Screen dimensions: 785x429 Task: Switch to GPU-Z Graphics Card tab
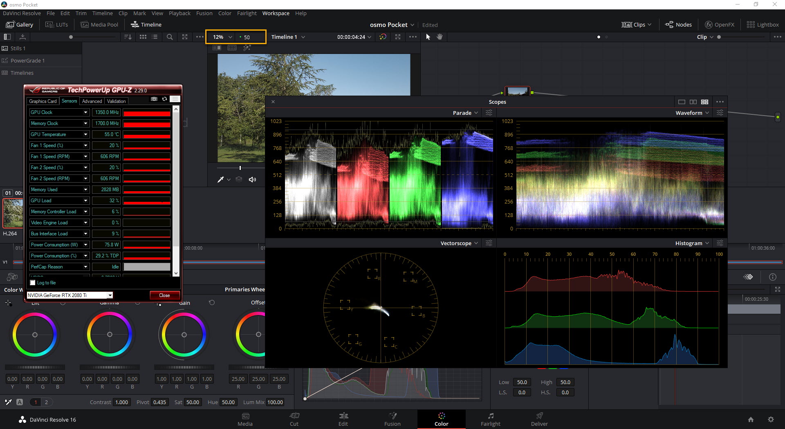[43, 101]
